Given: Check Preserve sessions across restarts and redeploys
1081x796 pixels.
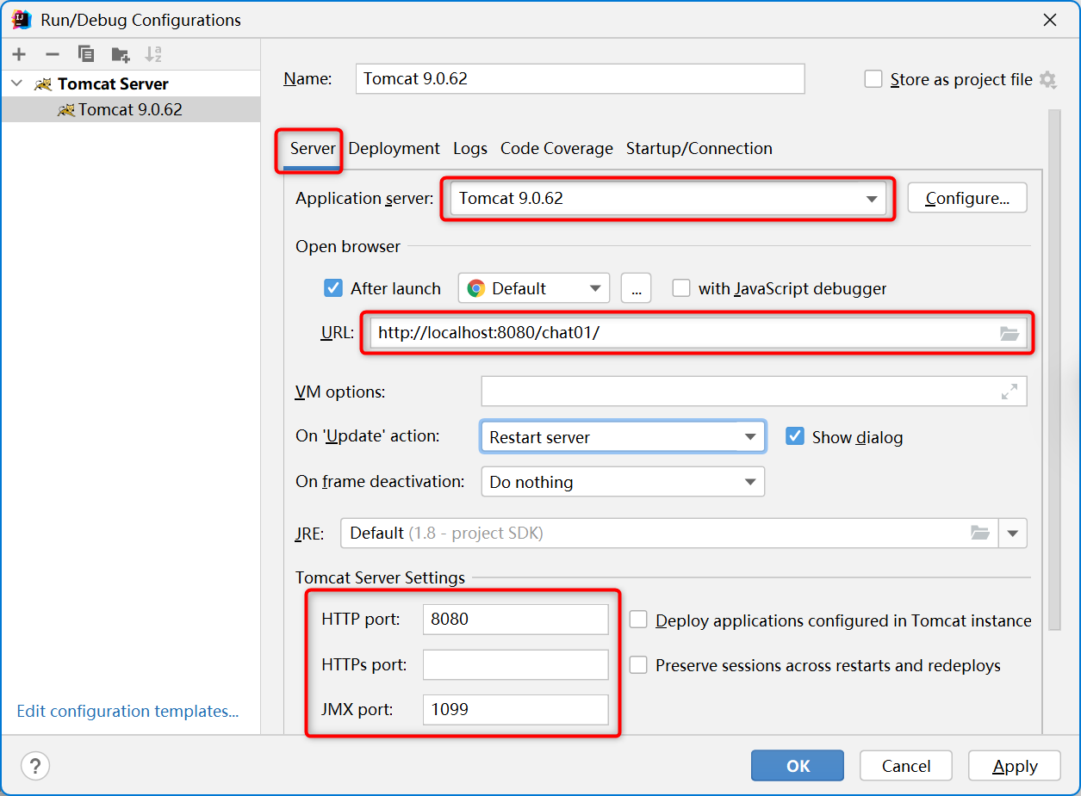Looking at the screenshot, I should click(638, 665).
